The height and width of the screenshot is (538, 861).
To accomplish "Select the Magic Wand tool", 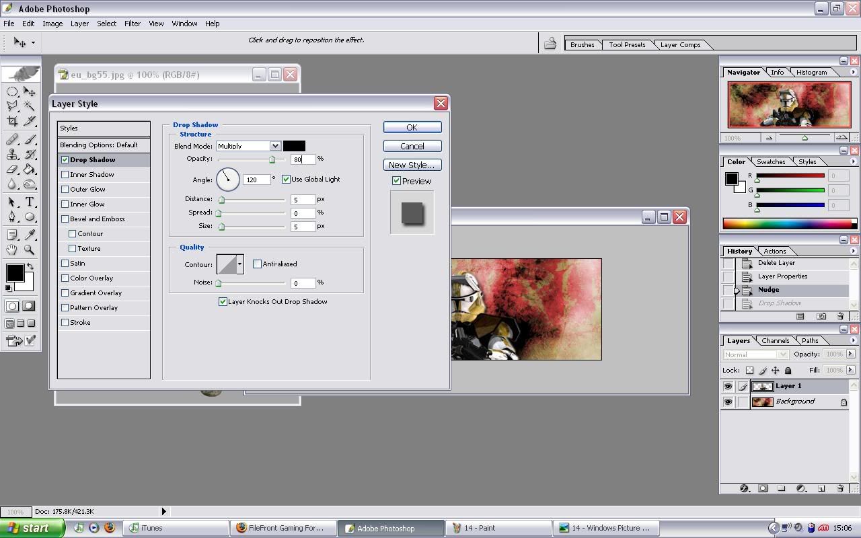I will point(30,106).
